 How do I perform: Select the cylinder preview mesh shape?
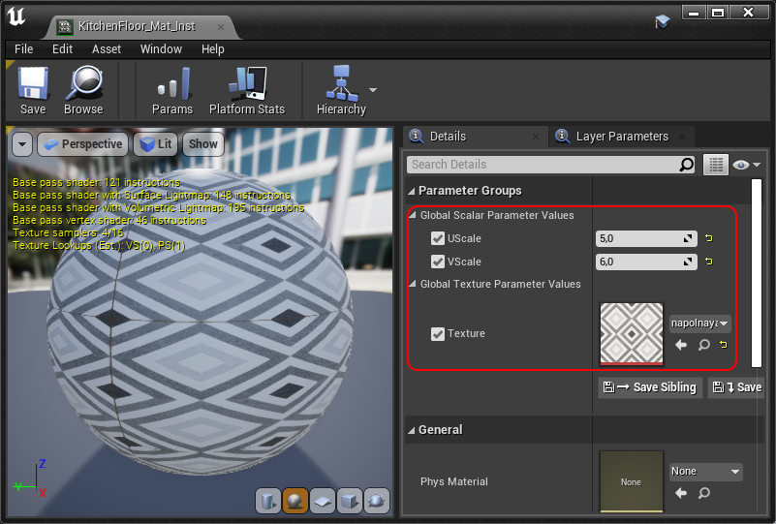[268, 500]
